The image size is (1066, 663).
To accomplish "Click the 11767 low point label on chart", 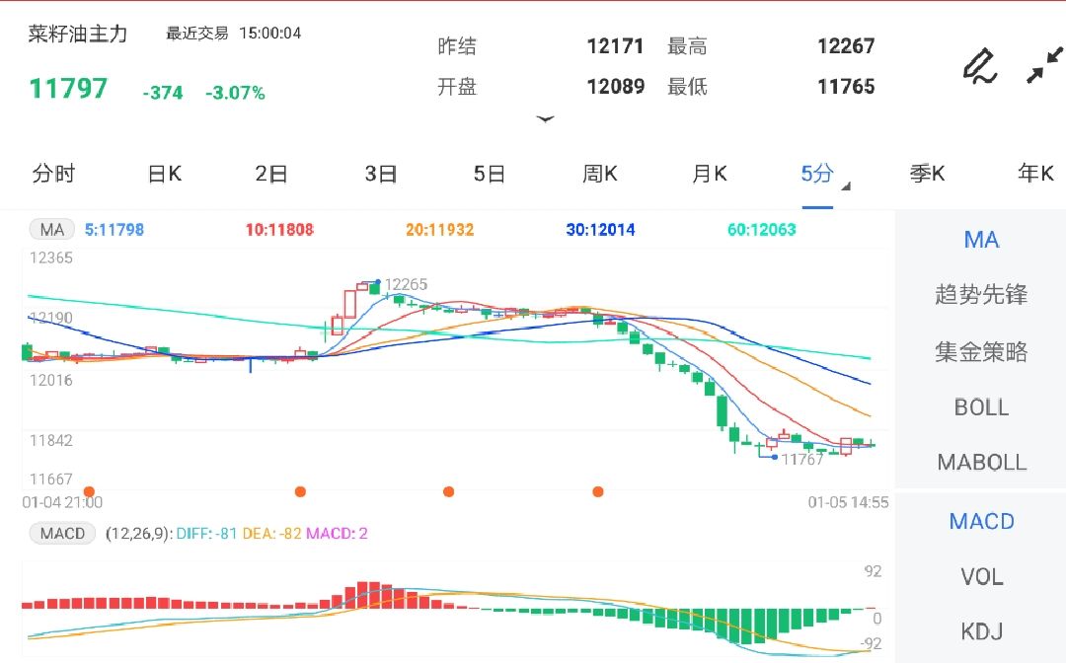I will (802, 459).
